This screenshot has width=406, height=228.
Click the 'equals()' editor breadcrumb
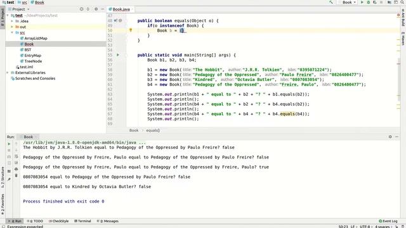coord(153,130)
